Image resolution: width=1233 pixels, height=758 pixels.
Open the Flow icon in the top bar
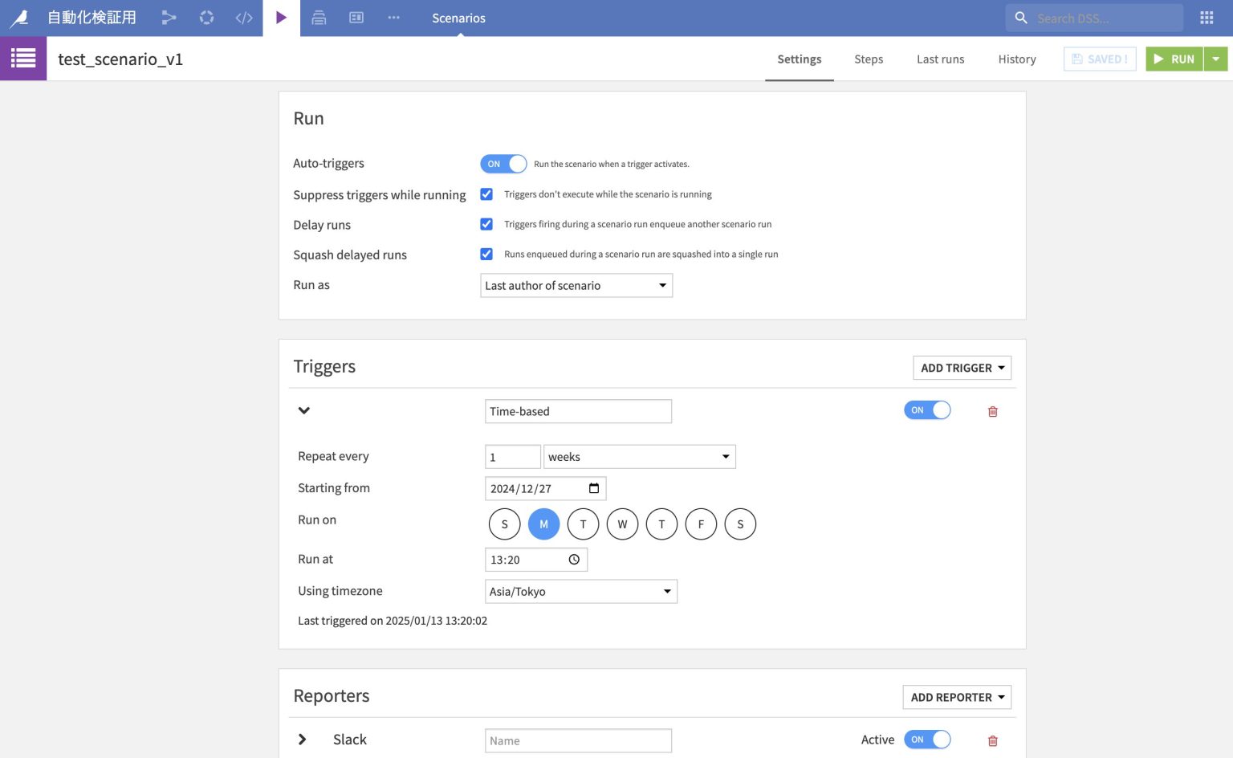click(x=169, y=18)
